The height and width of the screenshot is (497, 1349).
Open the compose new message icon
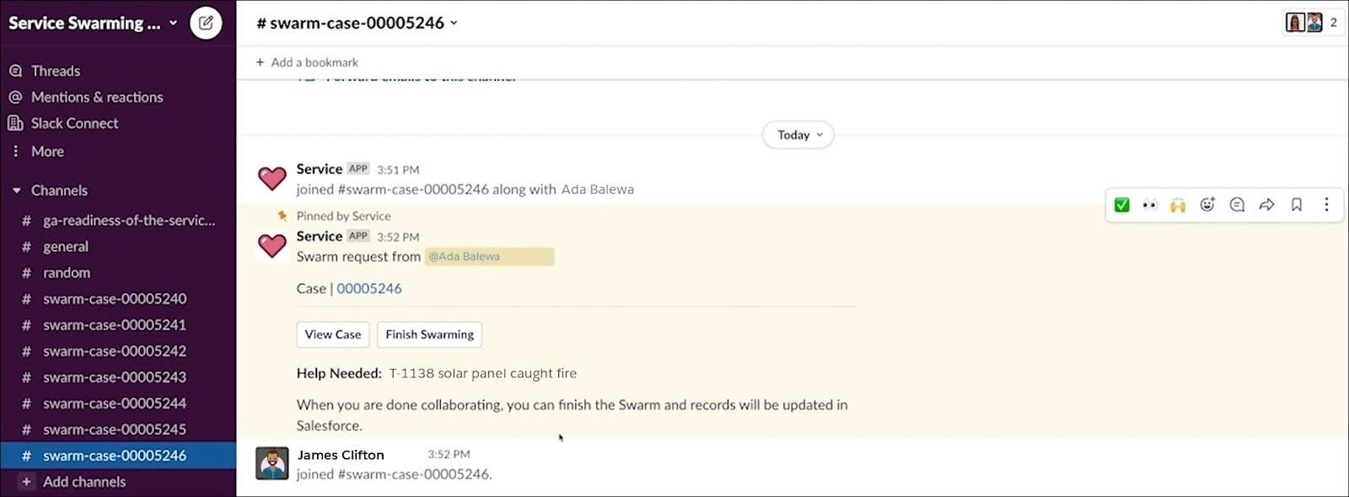click(205, 23)
